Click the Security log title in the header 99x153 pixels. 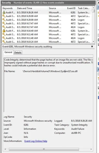click(6, 3)
